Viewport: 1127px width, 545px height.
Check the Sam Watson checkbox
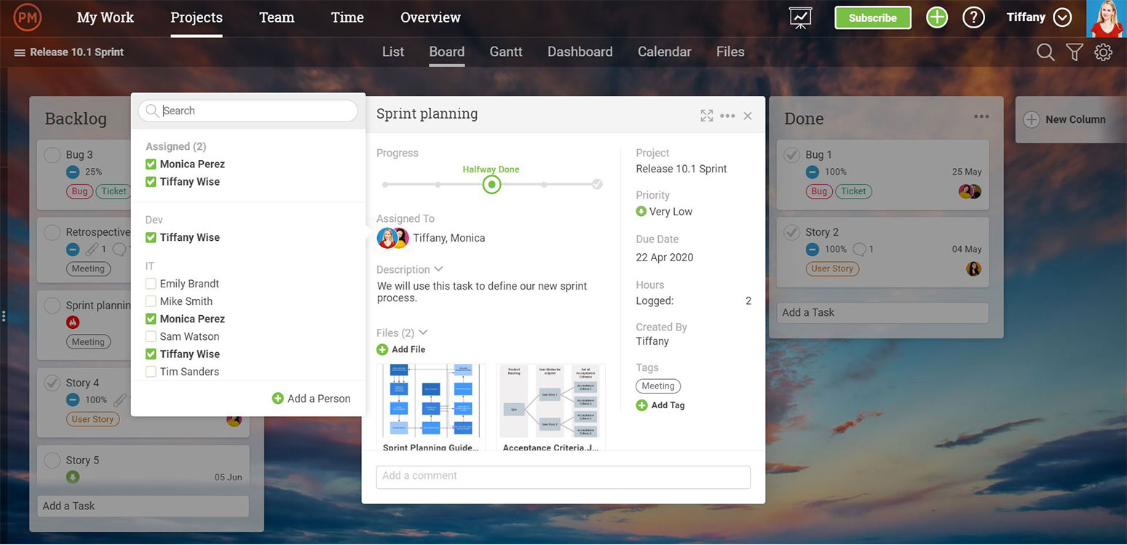[151, 336]
